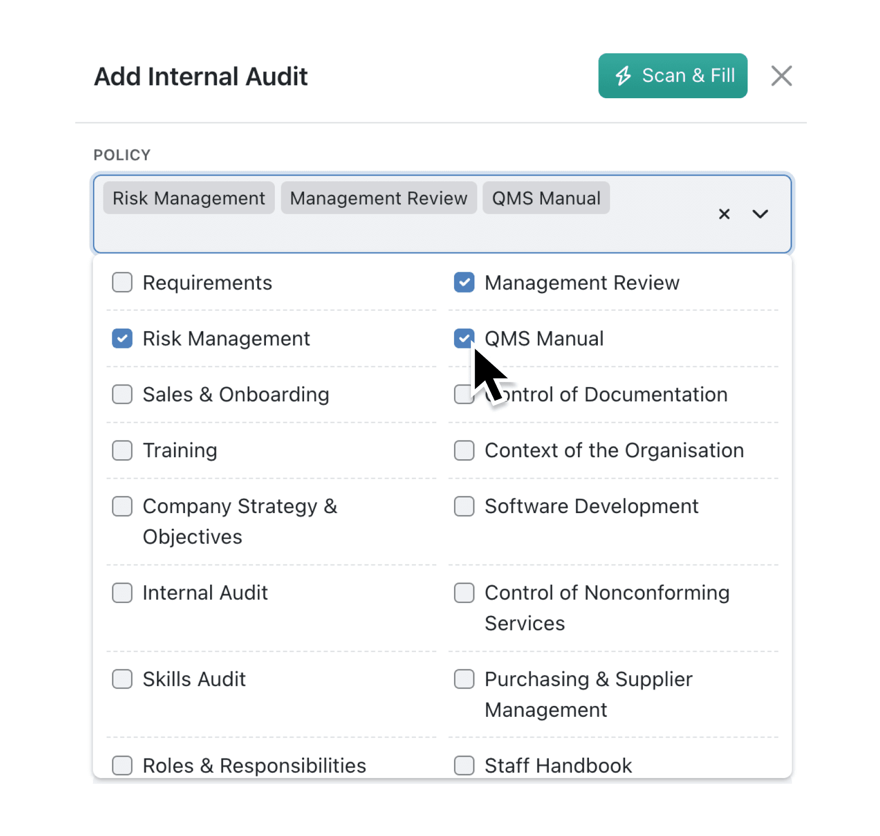
Task: Select Control of Documentation
Action: (464, 394)
